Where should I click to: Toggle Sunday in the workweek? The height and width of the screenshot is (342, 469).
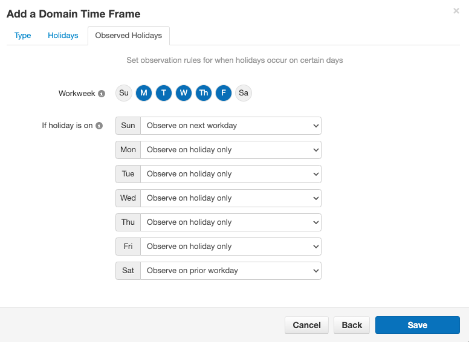[x=124, y=93]
